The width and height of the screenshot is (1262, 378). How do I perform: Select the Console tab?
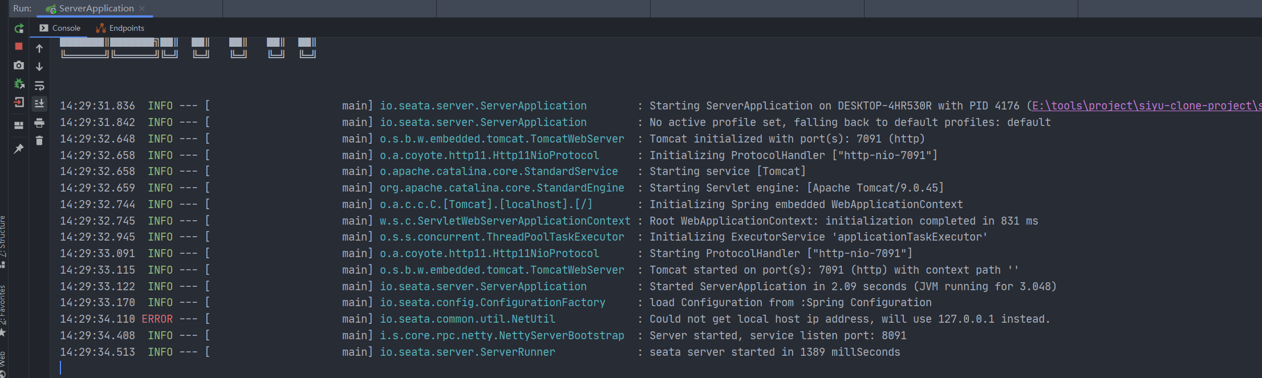(x=60, y=28)
